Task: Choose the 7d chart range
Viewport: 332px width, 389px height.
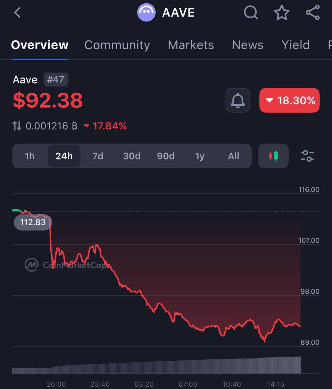Action: pyautogui.click(x=98, y=156)
